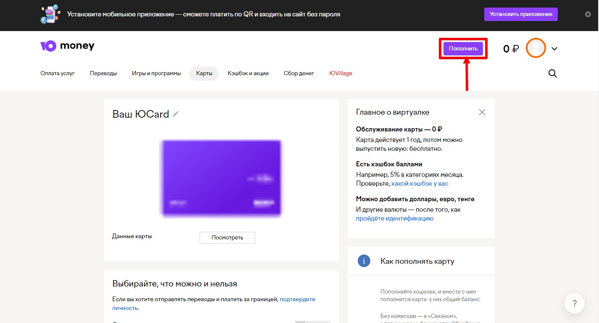The height and width of the screenshot is (323, 599).
Task: Click the Обслуживание карты — 0 ₽ text
Action: (x=399, y=129)
